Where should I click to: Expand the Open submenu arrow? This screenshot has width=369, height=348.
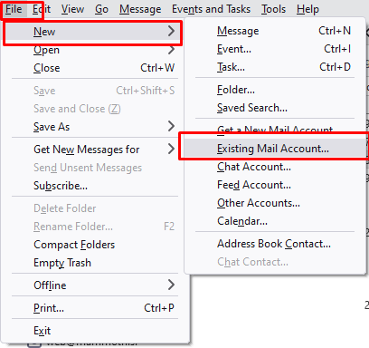[171, 50]
